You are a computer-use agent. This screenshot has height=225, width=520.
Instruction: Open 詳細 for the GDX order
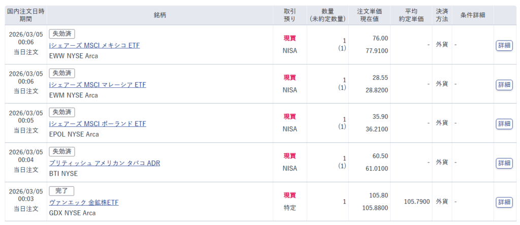pos(504,202)
